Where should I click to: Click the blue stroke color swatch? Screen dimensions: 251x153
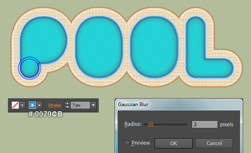click(x=32, y=105)
